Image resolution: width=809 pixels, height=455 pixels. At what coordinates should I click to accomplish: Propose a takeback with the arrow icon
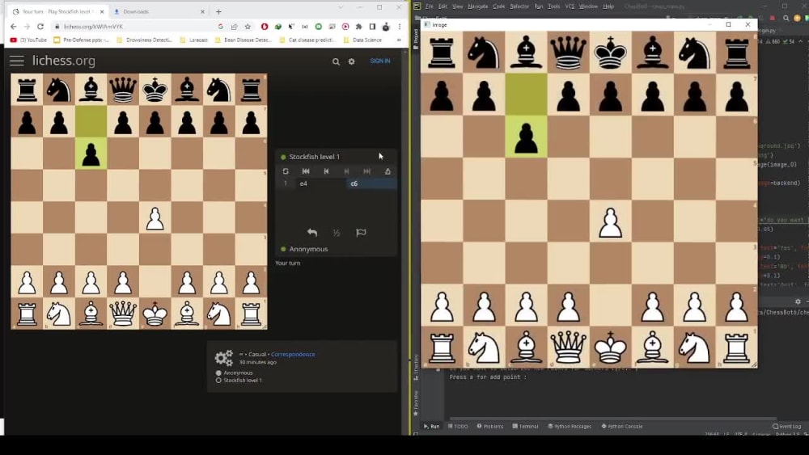point(312,233)
